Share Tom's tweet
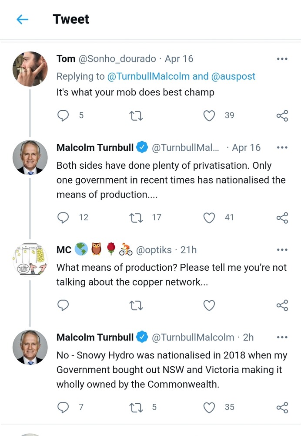 pyautogui.click(x=282, y=116)
